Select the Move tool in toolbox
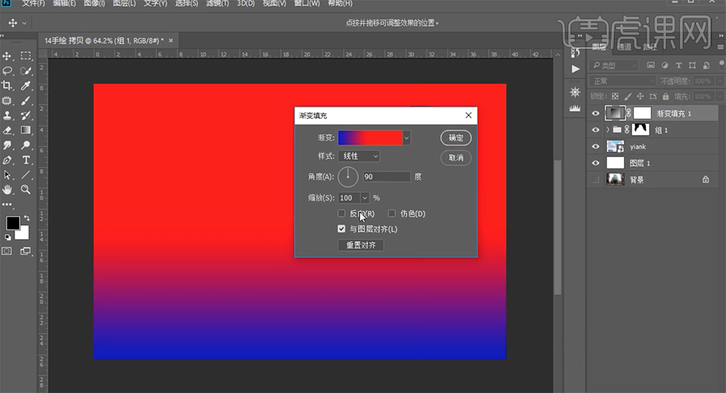This screenshot has width=726, height=393. point(7,56)
